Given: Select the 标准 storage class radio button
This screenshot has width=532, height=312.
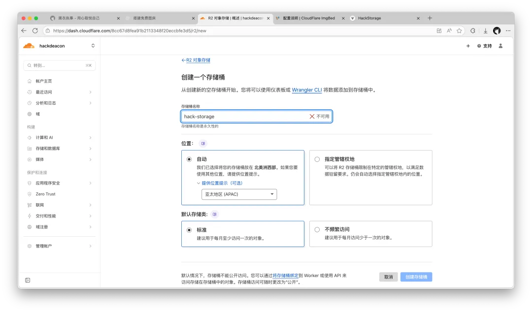Looking at the screenshot, I should 189,230.
